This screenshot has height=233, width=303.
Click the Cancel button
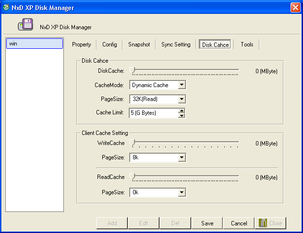click(239, 223)
